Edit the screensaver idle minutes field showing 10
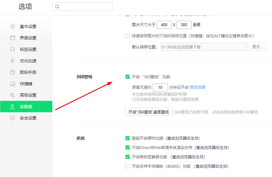Image resolution: width=272 pixels, height=177 pixels. (x=160, y=87)
